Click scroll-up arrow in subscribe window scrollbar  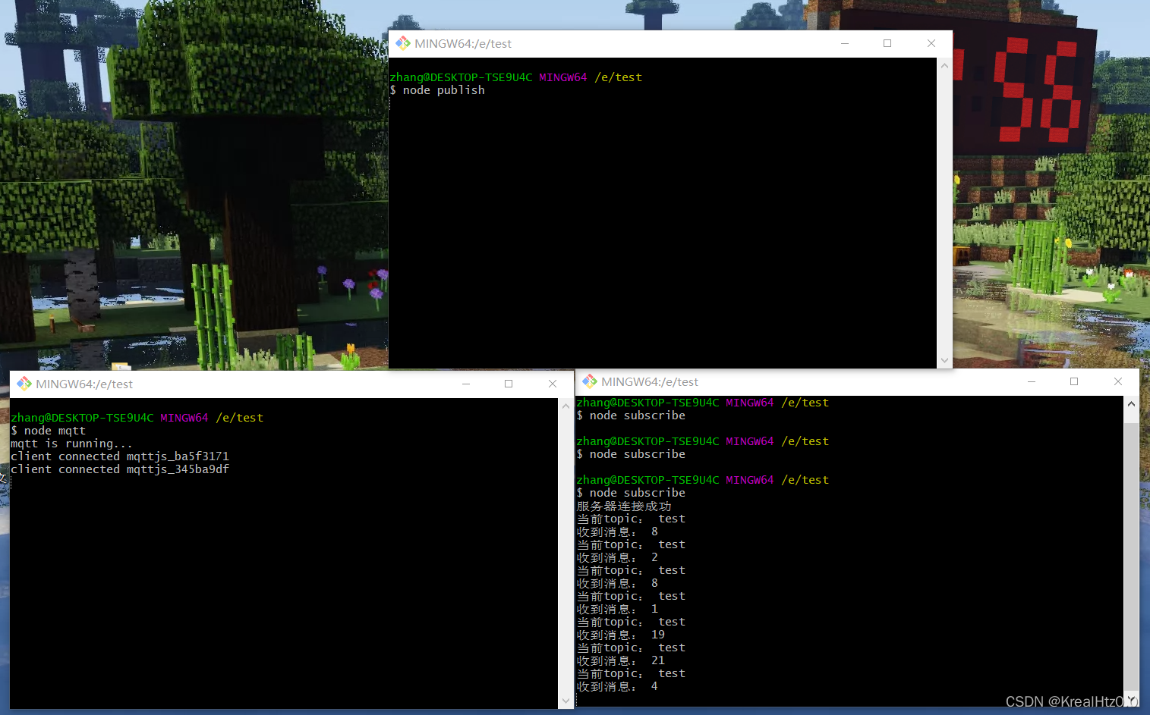click(1131, 403)
